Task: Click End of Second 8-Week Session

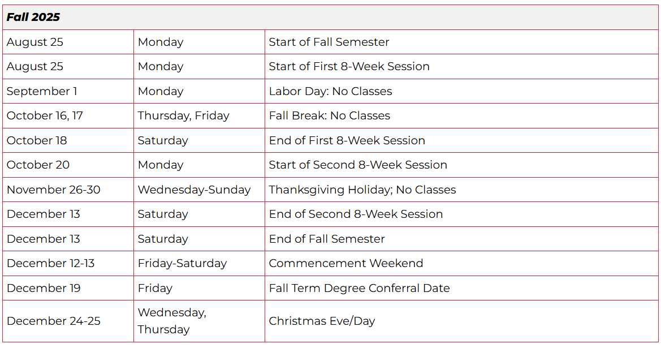Action: (356, 214)
